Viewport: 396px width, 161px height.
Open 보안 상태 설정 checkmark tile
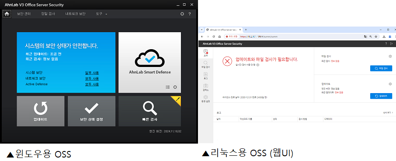tap(91, 111)
